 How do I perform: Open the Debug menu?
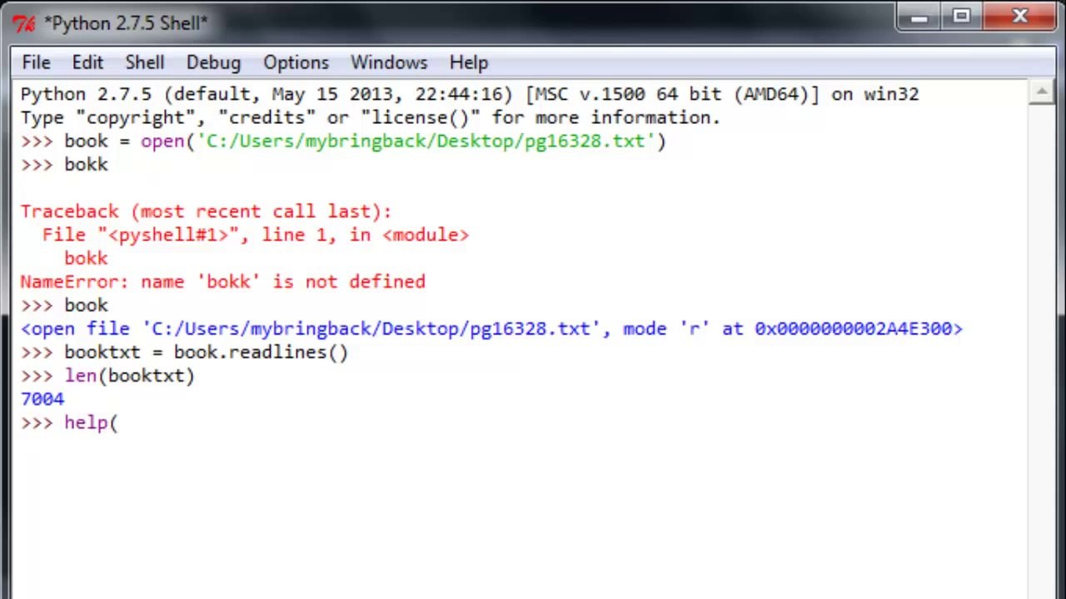[x=213, y=62]
